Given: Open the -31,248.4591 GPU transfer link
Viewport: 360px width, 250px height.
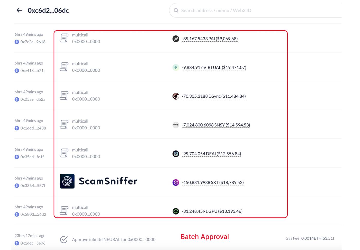Looking at the screenshot, I should coord(212,211).
